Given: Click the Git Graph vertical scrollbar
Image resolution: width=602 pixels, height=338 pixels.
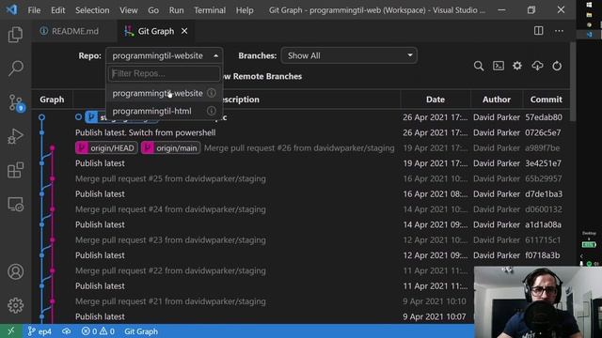Looking at the screenshot, I should [573, 83].
